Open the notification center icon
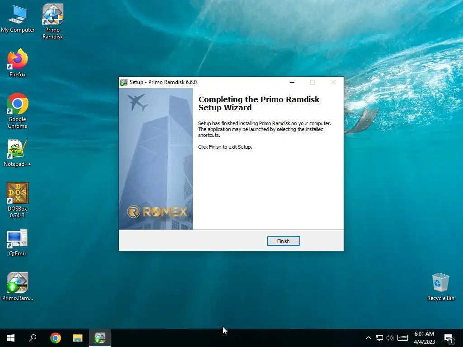Screen dimensions: 463x347 [x=449, y=338]
